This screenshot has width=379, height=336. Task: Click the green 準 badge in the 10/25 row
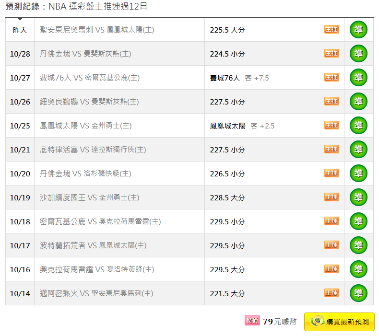point(358,126)
